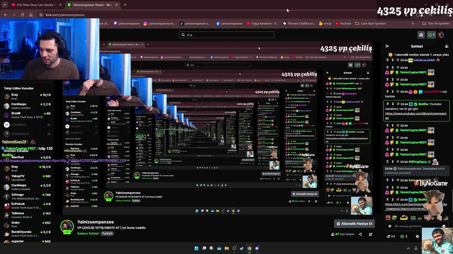
Task: Open the Canlı Yayın İçerikleri bookmark folder
Action: (x=371, y=24)
